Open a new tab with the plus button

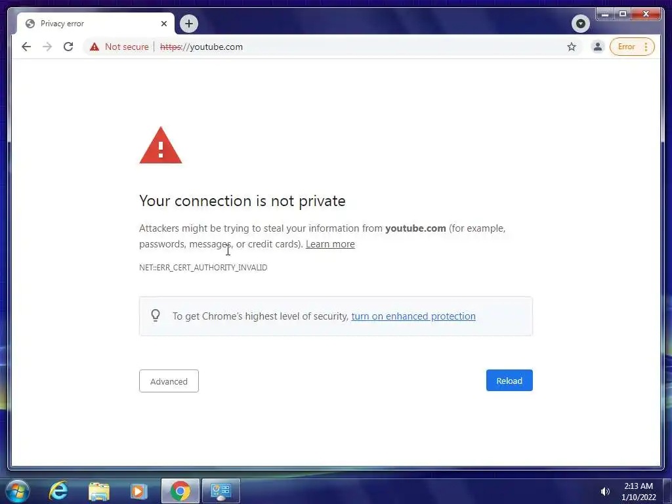189,24
